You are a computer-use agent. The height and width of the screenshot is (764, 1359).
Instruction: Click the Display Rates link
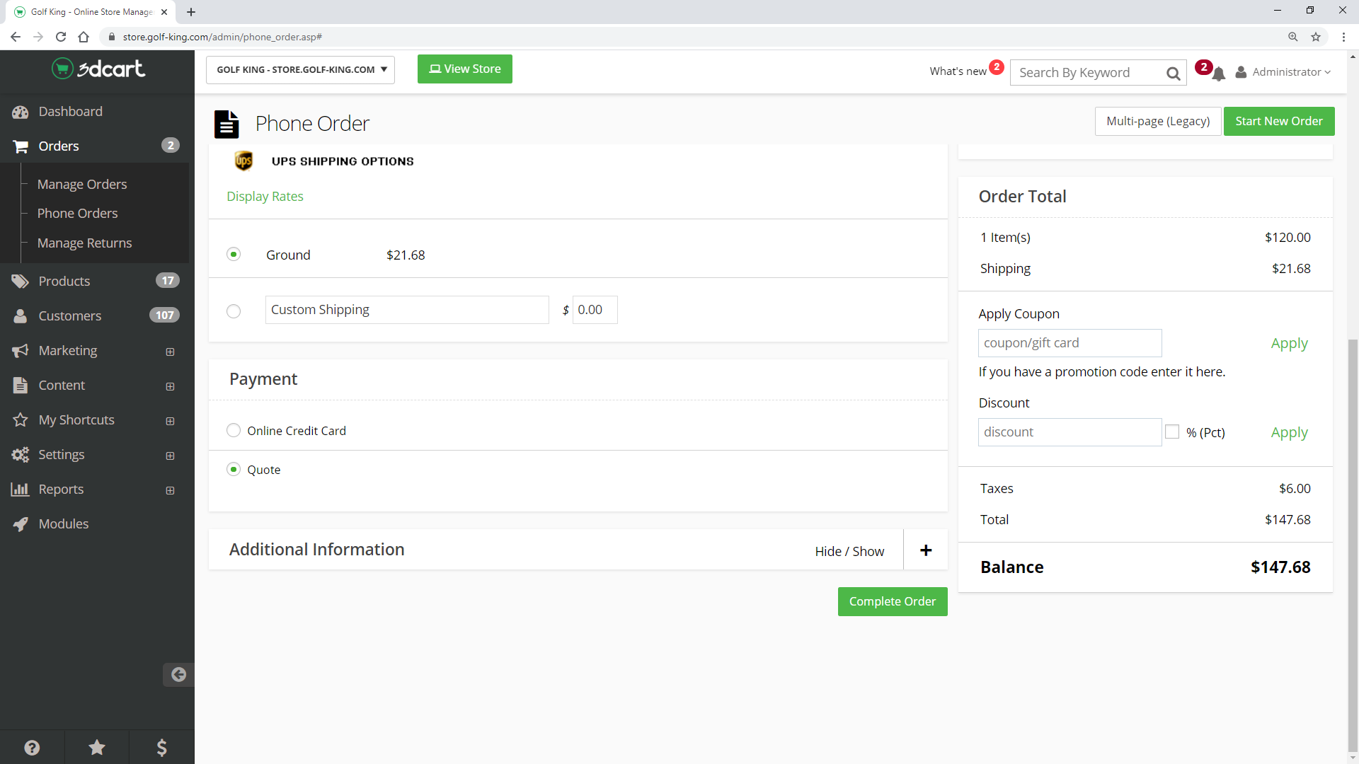point(265,196)
